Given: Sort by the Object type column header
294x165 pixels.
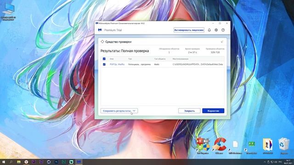Looking at the screenshot, I should pos(160,59).
